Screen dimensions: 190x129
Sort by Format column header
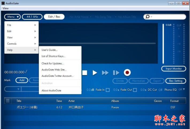point(174,101)
